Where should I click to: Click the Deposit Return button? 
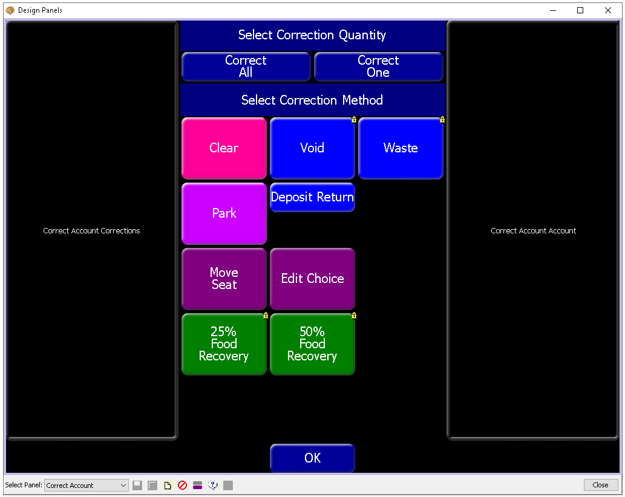pyautogui.click(x=312, y=197)
